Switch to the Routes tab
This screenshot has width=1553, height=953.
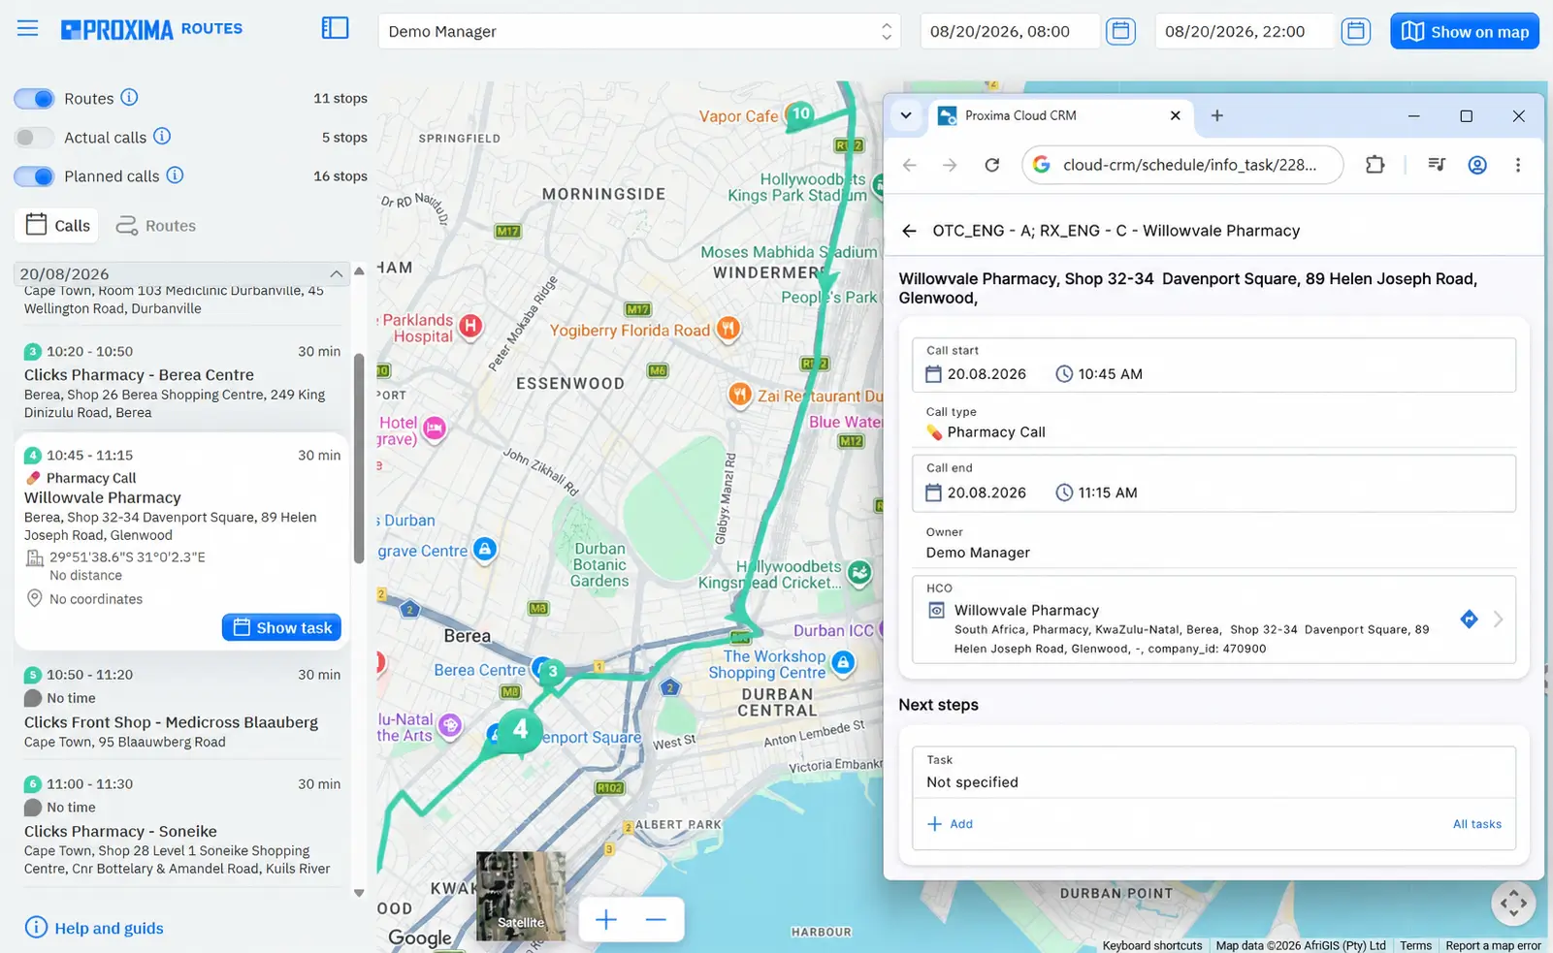[156, 225]
